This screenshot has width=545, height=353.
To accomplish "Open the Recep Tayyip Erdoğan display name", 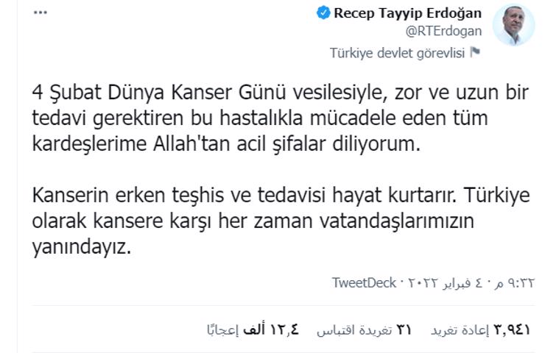I will 407,13.
